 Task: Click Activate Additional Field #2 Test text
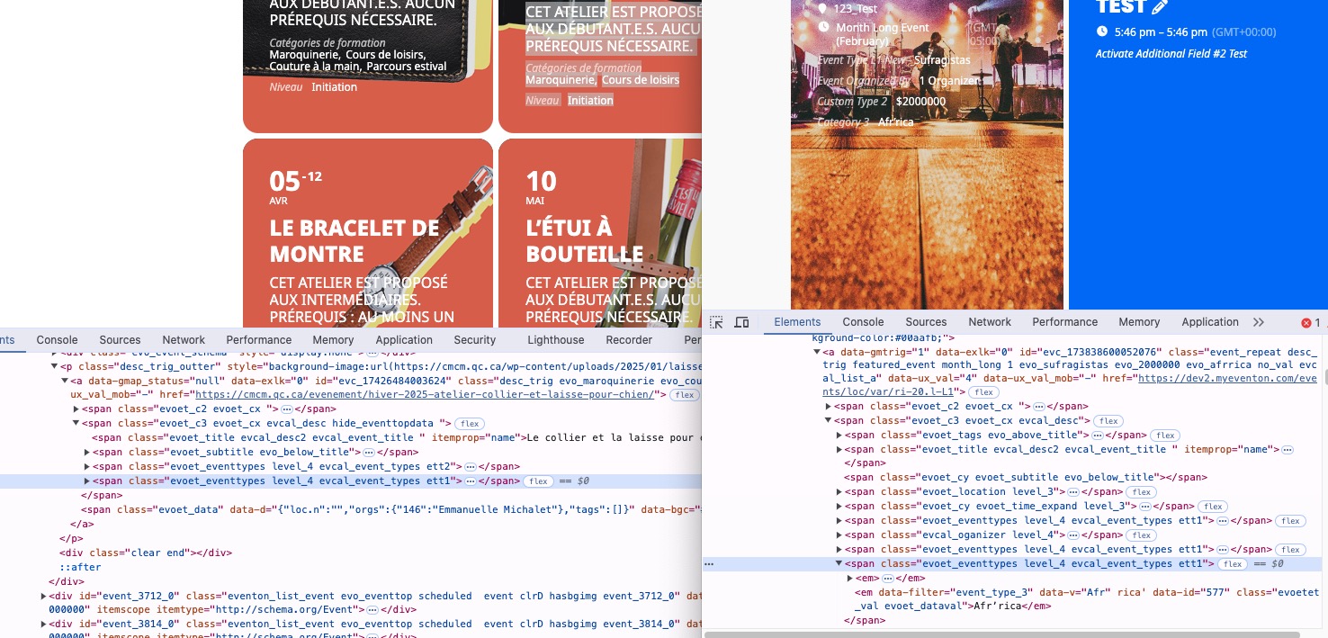click(1171, 54)
